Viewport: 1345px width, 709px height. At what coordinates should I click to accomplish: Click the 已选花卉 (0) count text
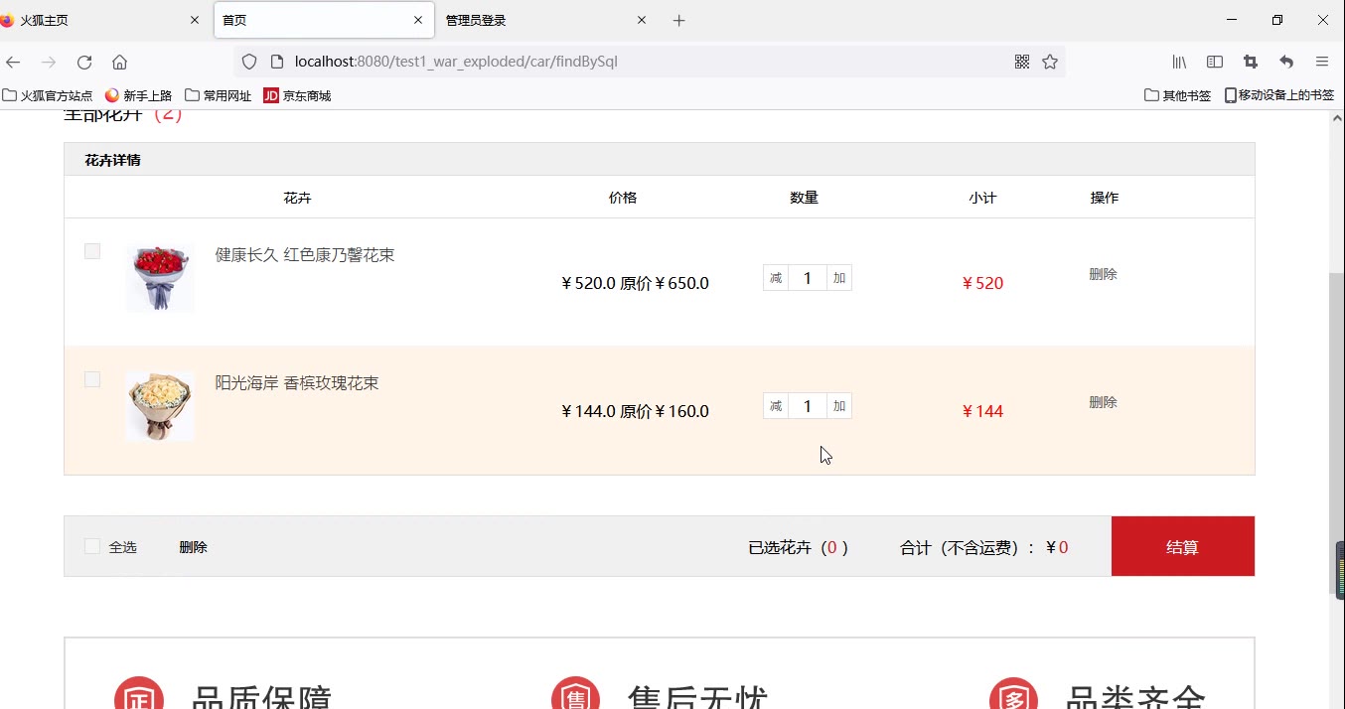pos(798,547)
